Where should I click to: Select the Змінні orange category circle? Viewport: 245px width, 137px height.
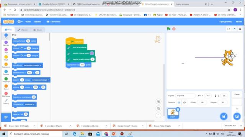(x=6, y=86)
